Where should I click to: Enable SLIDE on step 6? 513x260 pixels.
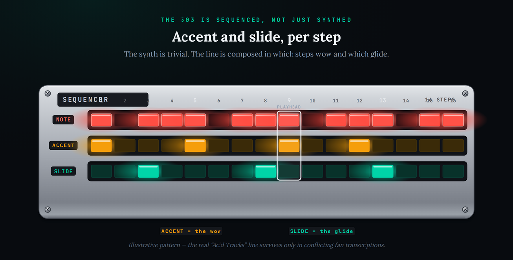coord(219,172)
